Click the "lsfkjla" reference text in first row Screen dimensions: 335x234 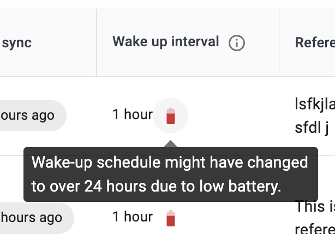[x=315, y=105]
